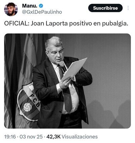Open the @GxlDePaulinho handle link

point(42,12)
